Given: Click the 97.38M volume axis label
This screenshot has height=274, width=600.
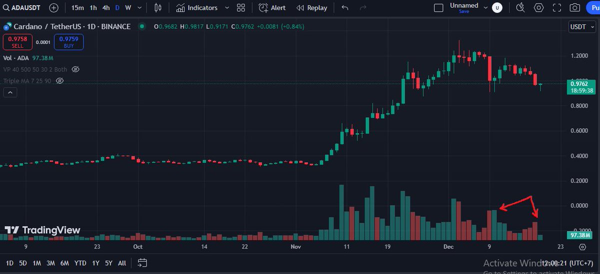Looking at the screenshot, I should pyautogui.click(x=579, y=235).
